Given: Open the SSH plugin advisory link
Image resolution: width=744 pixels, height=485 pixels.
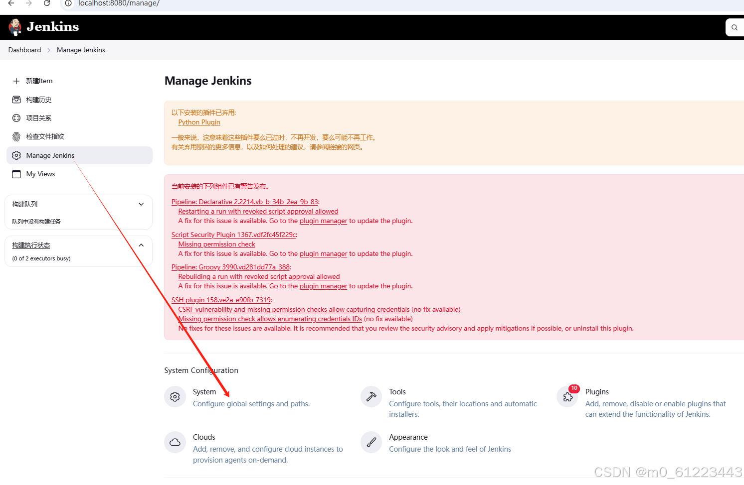Looking at the screenshot, I should click(221, 300).
